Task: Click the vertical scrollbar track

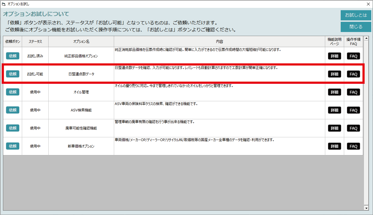Action: click(366, 123)
